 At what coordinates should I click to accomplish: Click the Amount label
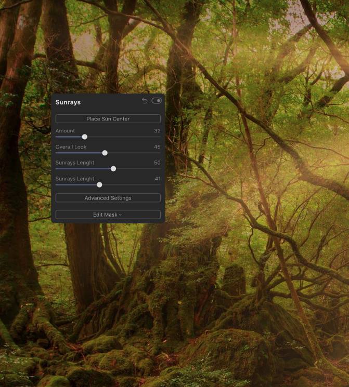pos(65,131)
